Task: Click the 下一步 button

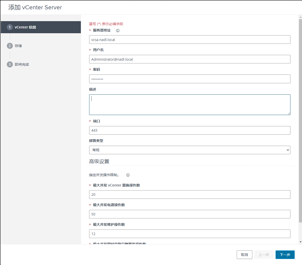Action: [285, 255]
